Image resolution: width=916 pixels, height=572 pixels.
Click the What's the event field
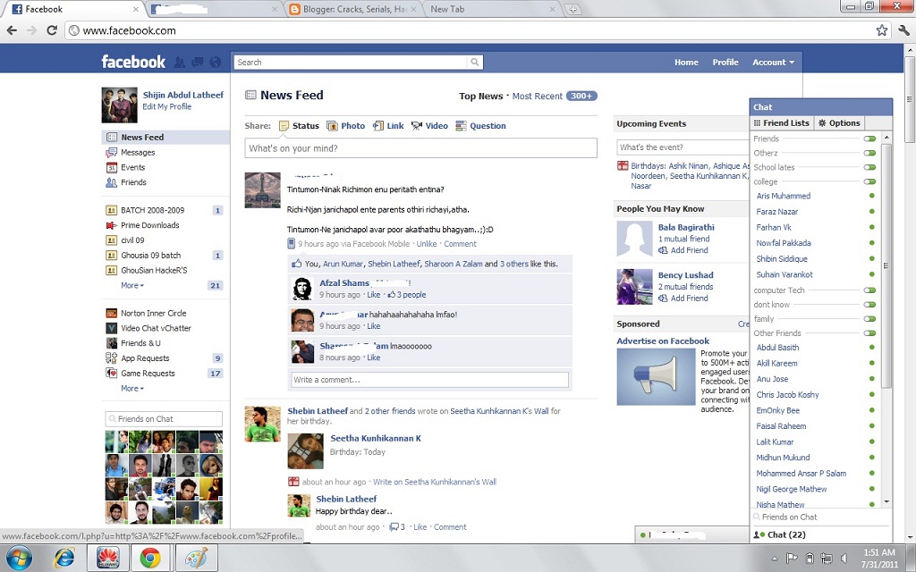click(x=683, y=147)
